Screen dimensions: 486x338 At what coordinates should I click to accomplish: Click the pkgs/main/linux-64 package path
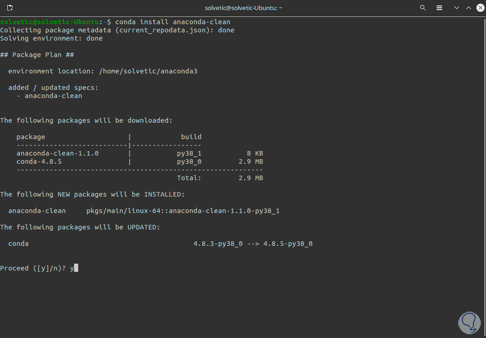pos(182,211)
